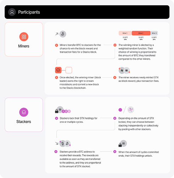This screenshot has width=174, height=178.
Task: Select the Miner 3 bar segment
Action: (x=154, y=33)
